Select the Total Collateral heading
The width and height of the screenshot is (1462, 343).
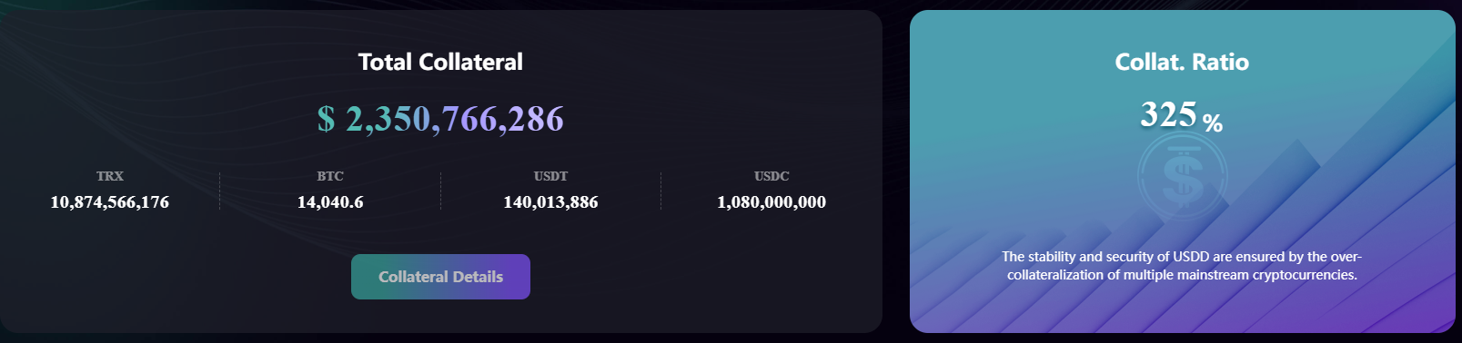pos(440,62)
